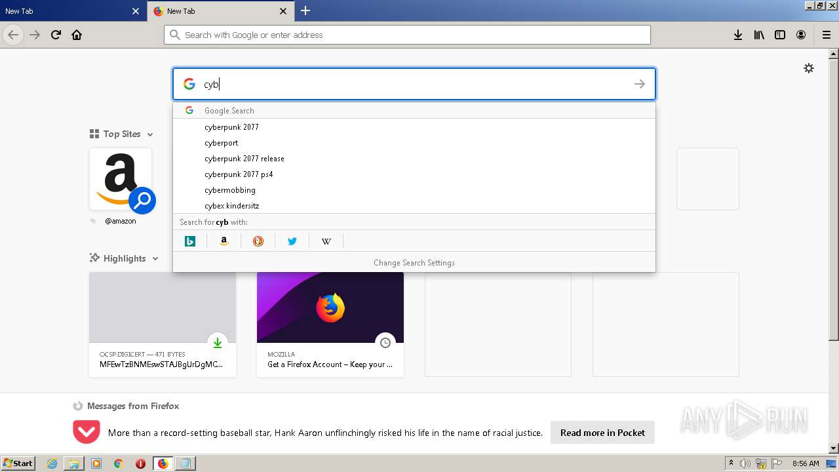Screen dimensions: 839x472
Task: Launch Chrome from the taskbar
Action: 119,463
